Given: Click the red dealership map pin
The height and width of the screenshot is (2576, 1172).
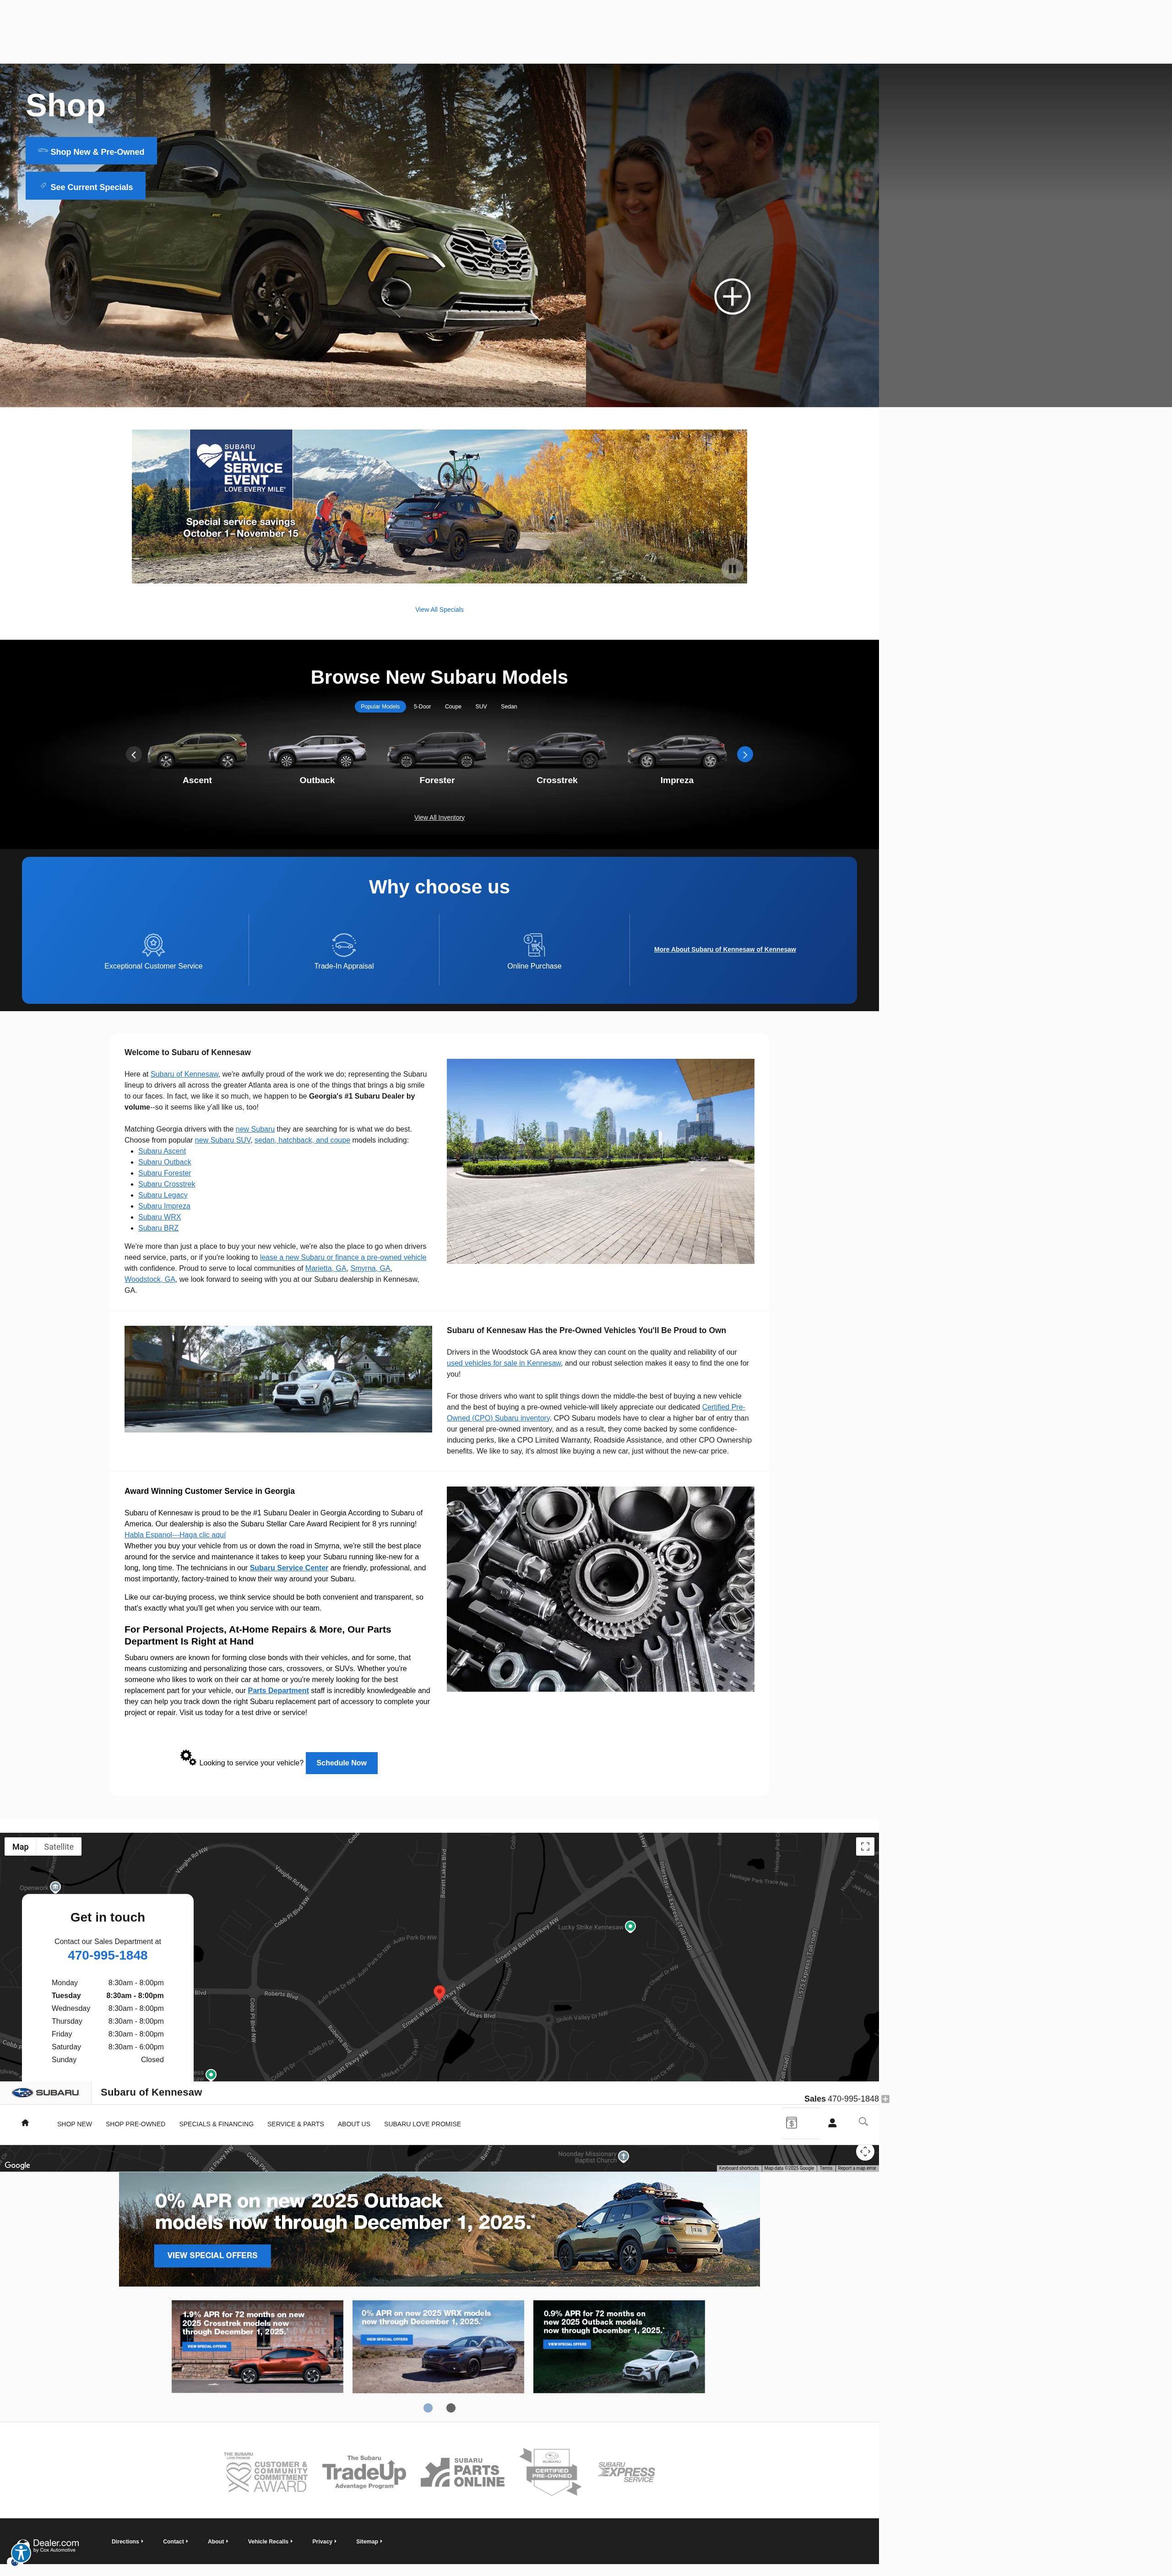Looking at the screenshot, I should [439, 1993].
